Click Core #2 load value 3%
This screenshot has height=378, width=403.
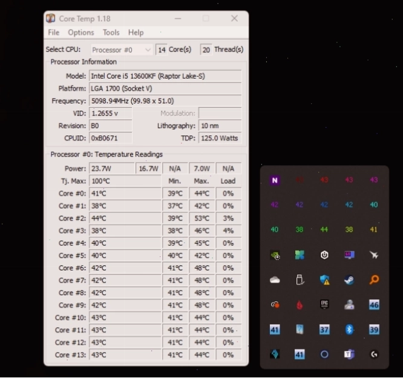click(229, 218)
